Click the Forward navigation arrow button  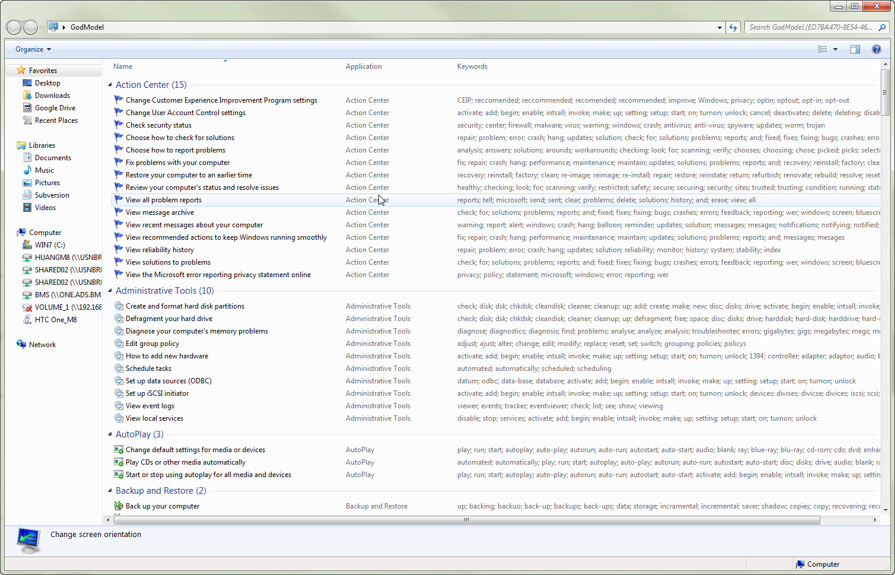tap(30, 27)
